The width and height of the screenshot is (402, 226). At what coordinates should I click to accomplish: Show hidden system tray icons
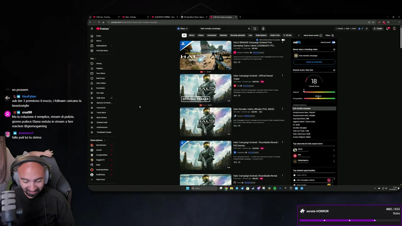[375, 188]
